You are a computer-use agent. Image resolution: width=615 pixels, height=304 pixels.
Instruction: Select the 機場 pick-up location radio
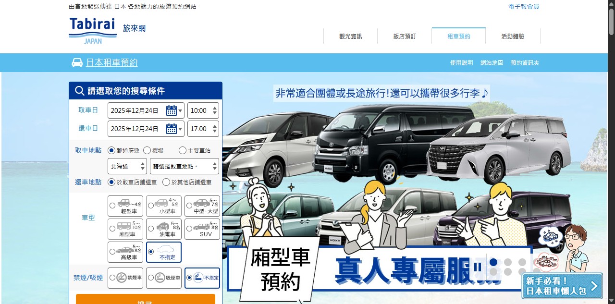[147, 150]
